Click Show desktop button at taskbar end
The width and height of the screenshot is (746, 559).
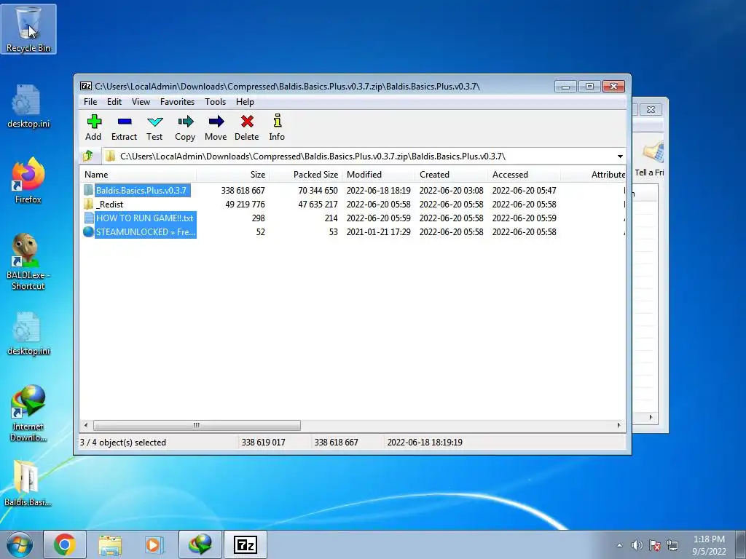[741, 544]
